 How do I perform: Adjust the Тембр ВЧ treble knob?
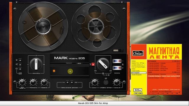[44, 82]
